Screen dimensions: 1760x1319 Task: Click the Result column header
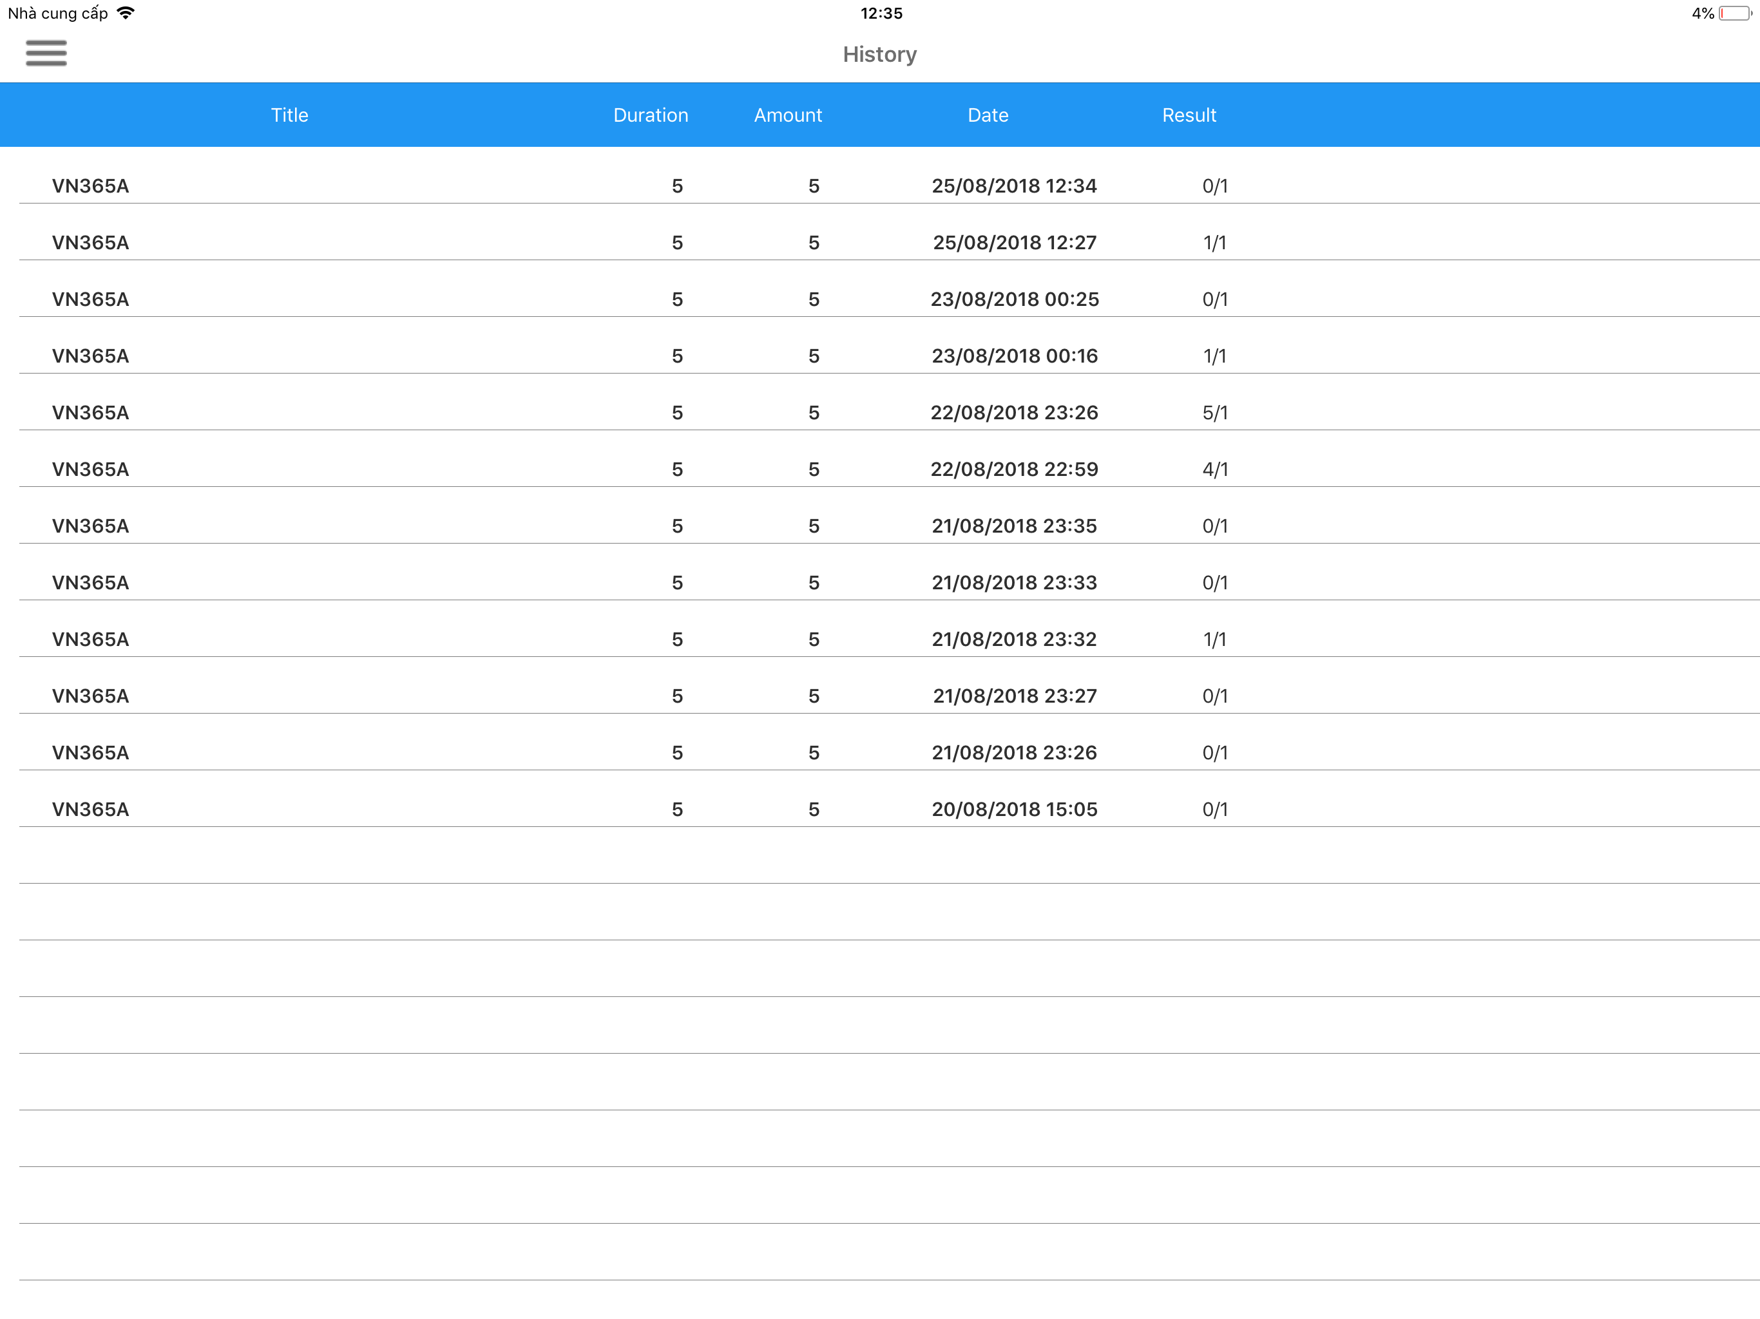[1189, 115]
